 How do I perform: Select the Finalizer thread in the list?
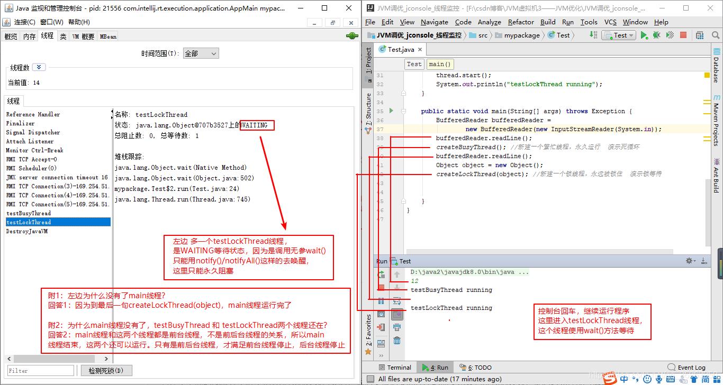pyautogui.click(x=58, y=123)
